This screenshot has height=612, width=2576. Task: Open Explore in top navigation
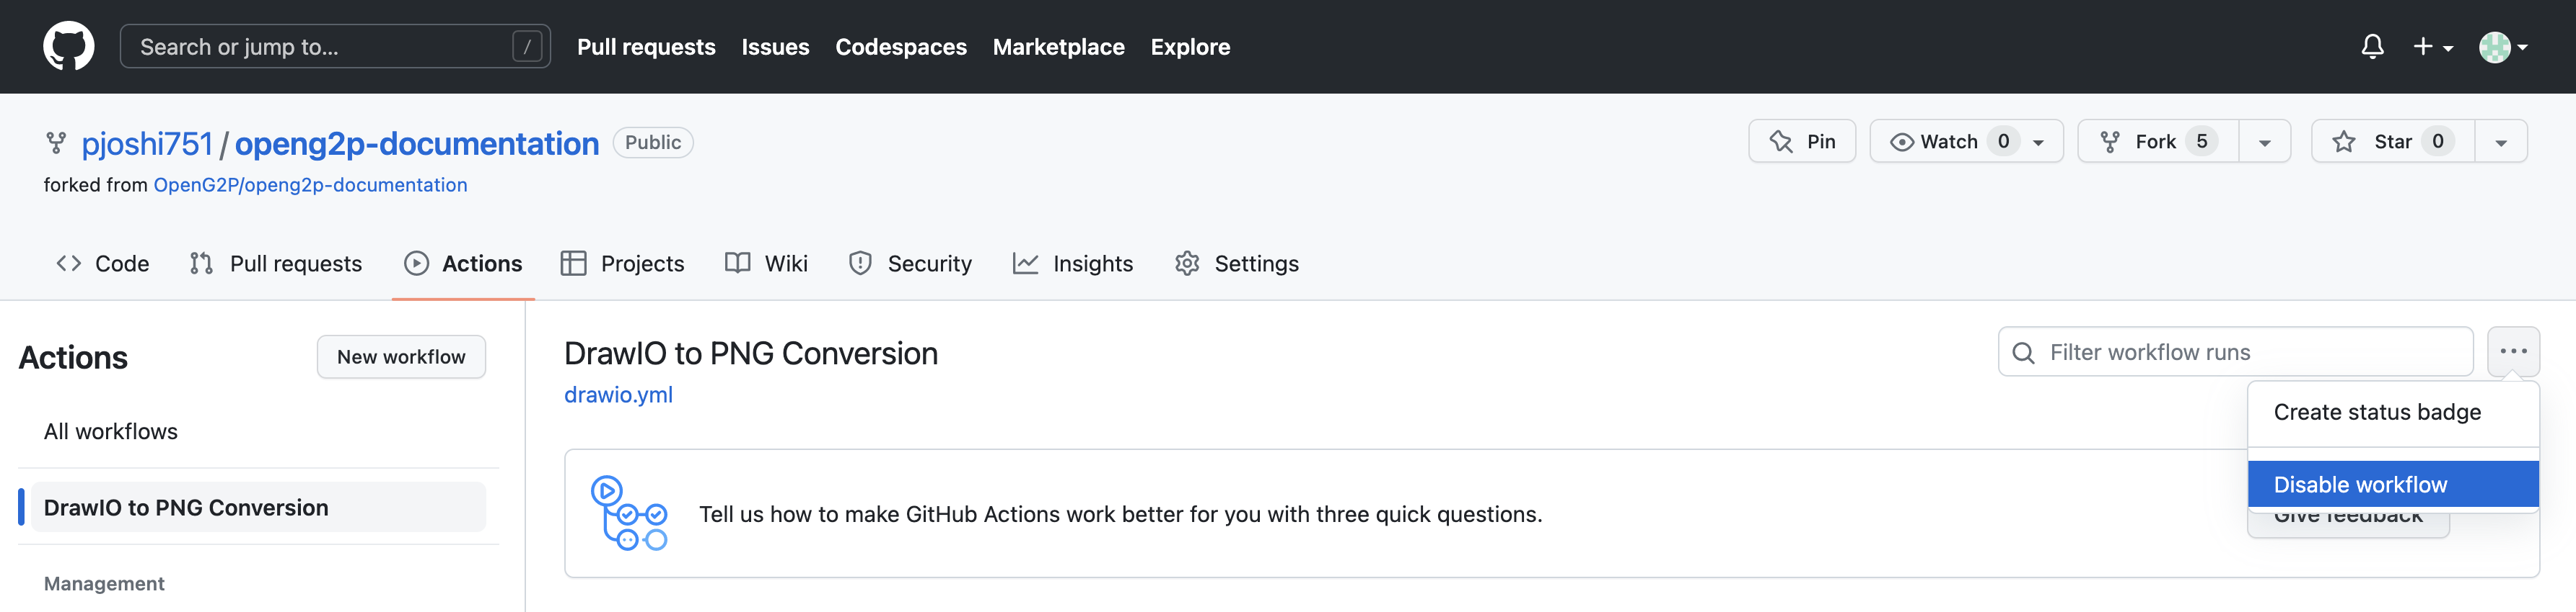click(x=1190, y=47)
